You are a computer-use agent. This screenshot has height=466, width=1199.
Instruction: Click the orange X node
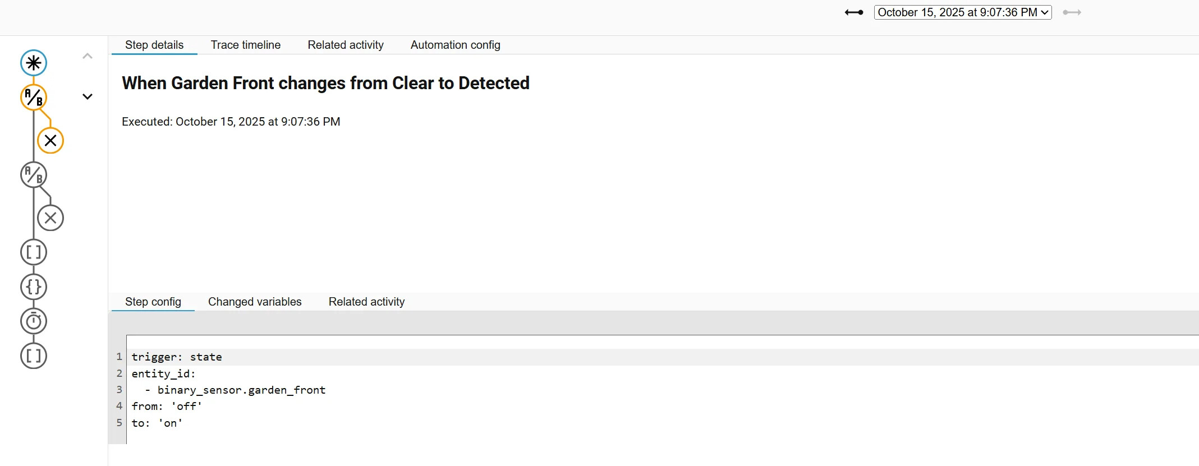(x=50, y=140)
